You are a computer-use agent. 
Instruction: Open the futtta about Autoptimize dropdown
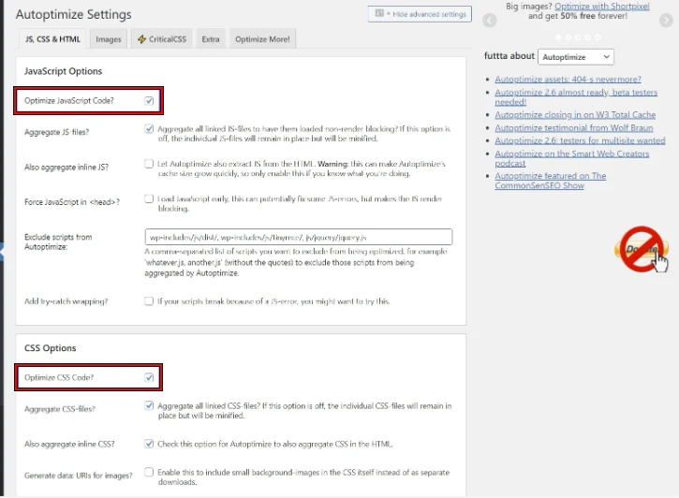[x=575, y=57]
